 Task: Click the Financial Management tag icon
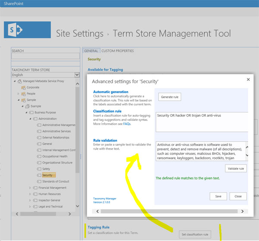pyautogui.click(x=35, y=188)
